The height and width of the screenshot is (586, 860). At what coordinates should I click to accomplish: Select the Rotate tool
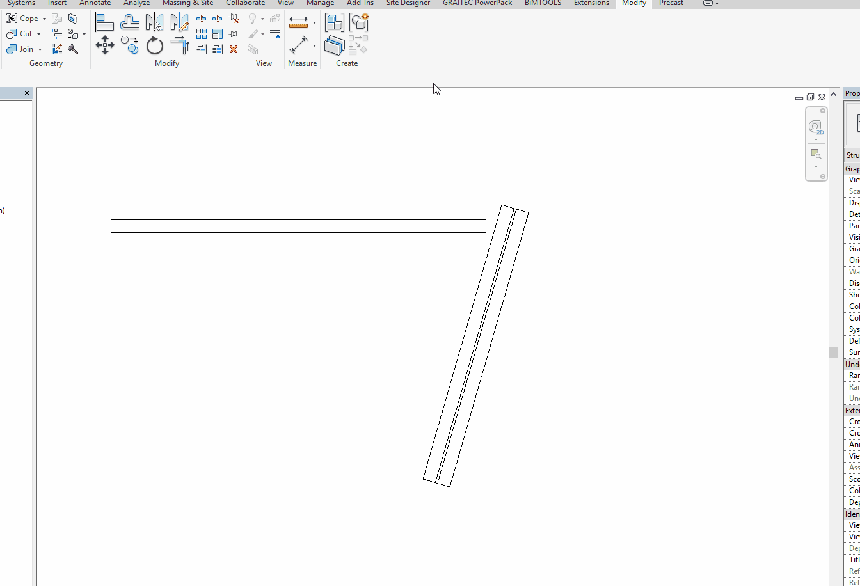tap(154, 45)
